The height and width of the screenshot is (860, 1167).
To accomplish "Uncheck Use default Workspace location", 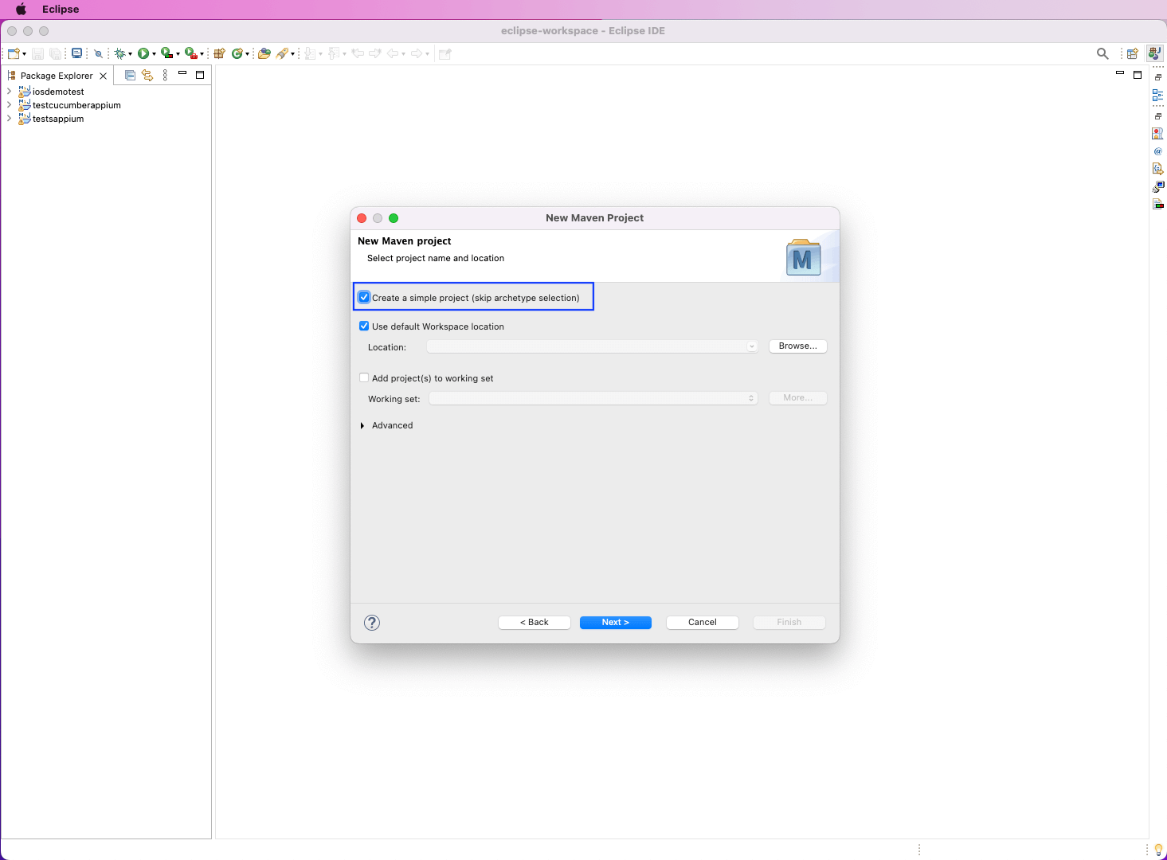I will [364, 326].
